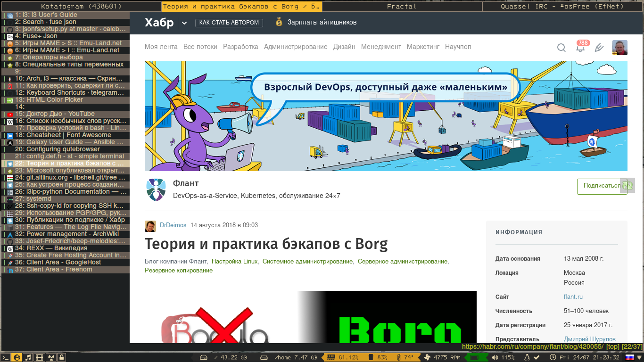This screenshot has height=362, width=644.
Task: Select tab 1: i3 User's Guide
Action: pos(66,15)
